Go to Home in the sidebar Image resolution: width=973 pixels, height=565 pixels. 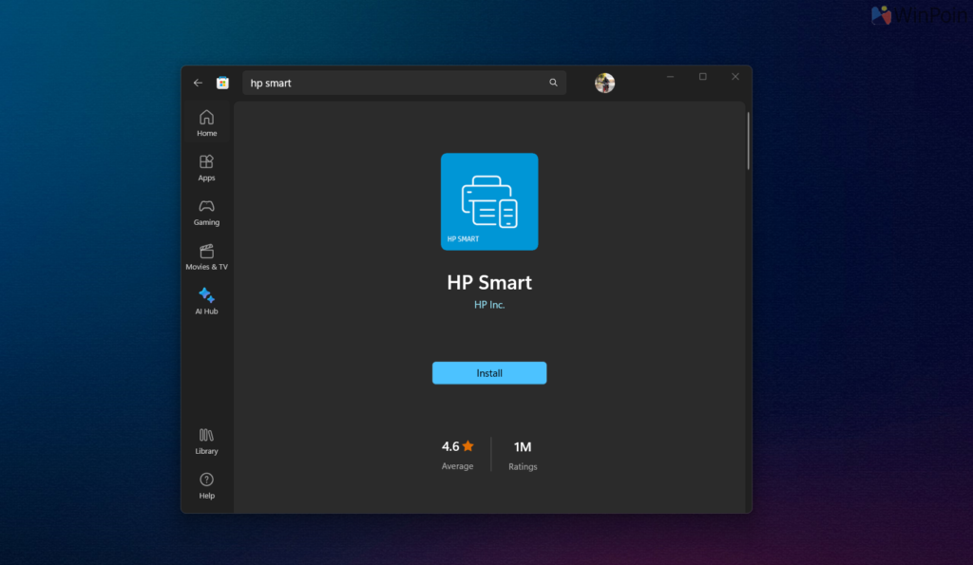206,122
